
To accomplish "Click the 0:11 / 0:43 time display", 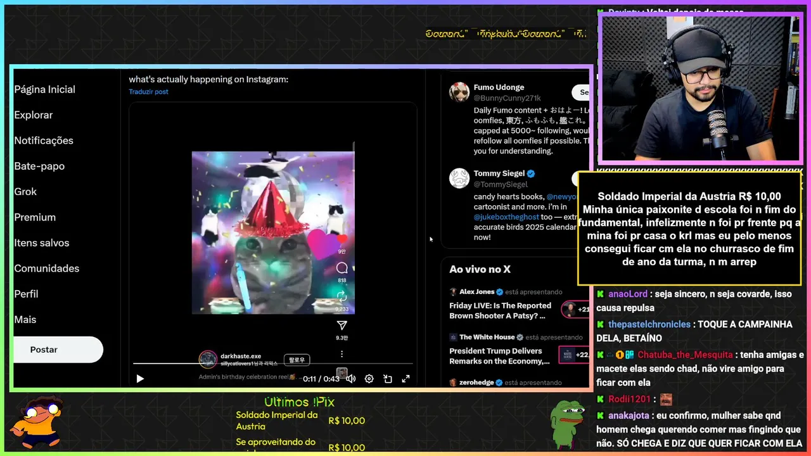I will click(x=321, y=379).
